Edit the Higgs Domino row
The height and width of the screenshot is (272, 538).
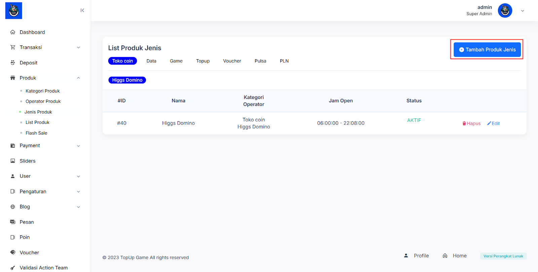click(493, 124)
